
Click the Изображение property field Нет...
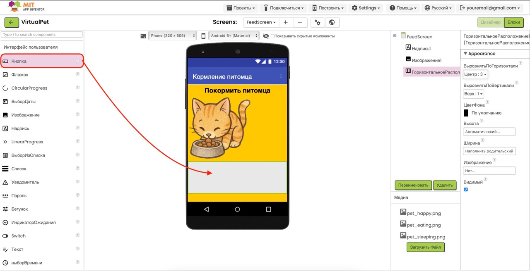pyautogui.click(x=489, y=171)
